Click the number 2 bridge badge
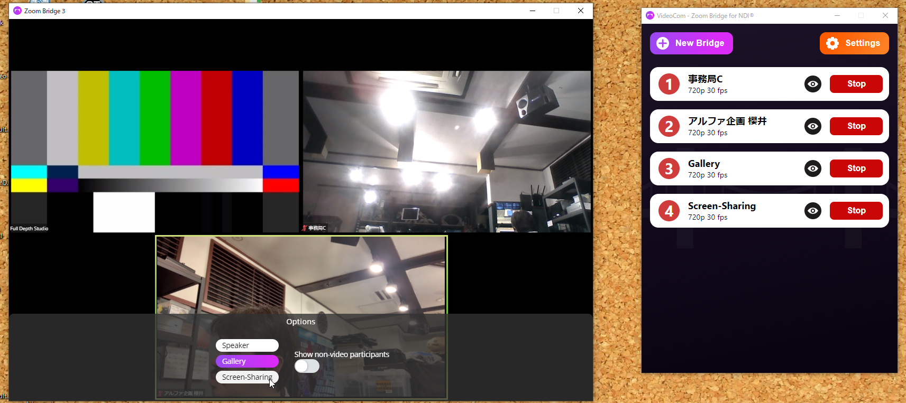Viewport: 906px width, 403px height. pyautogui.click(x=669, y=126)
